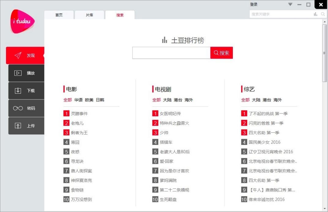
Task: Click the red 搜索 button
Action: [x=222, y=53]
